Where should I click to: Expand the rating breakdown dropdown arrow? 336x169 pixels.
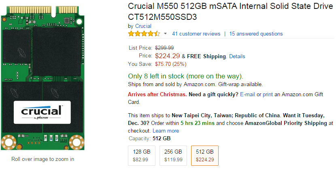click(165, 34)
